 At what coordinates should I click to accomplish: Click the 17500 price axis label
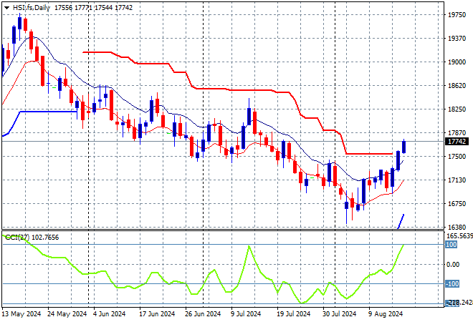[x=457, y=156]
